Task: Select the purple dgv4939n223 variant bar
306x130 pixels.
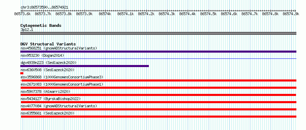Action: 85,66
